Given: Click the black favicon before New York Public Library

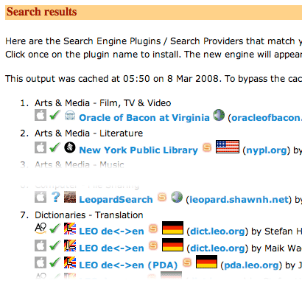Looking at the screenshot, I should click(x=70, y=147).
